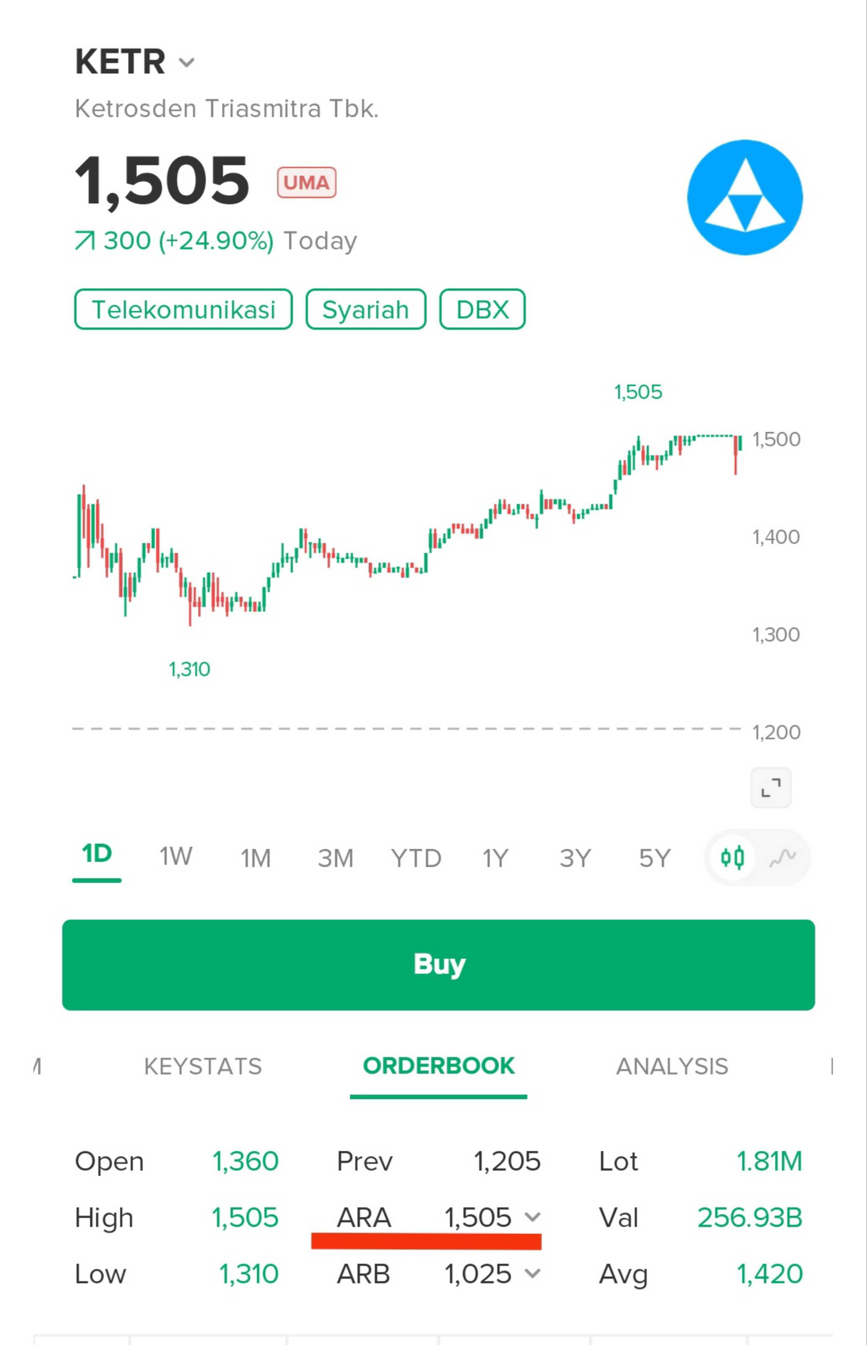Choose the YTD chart range
Viewport: 867px width, 1345px height.
tap(416, 858)
